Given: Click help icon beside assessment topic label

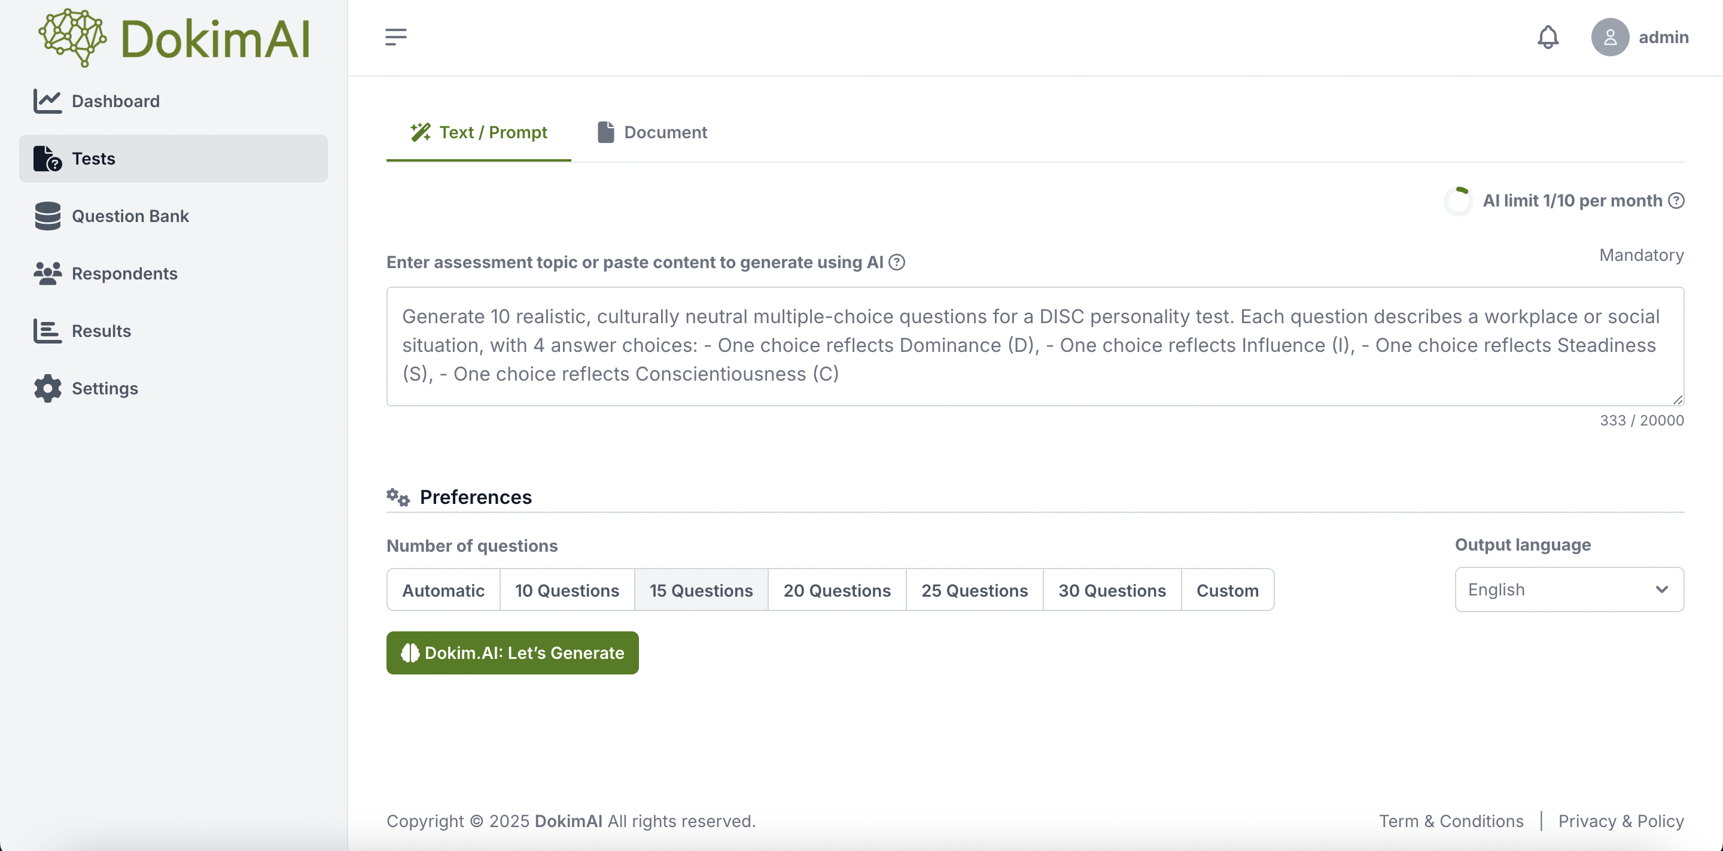Looking at the screenshot, I should pyautogui.click(x=896, y=262).
